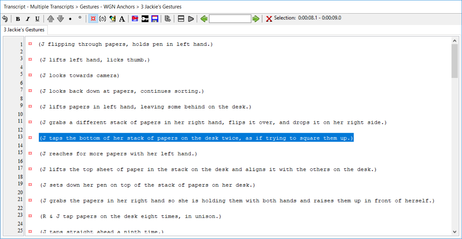Click the clock time values icon

(x=103, y=19)
